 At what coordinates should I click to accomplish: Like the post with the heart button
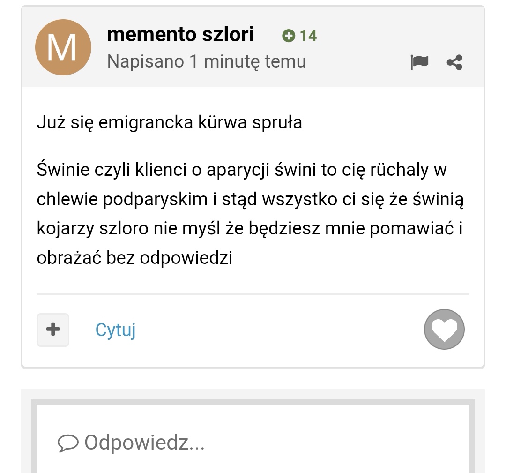click(x=444, y=329)
